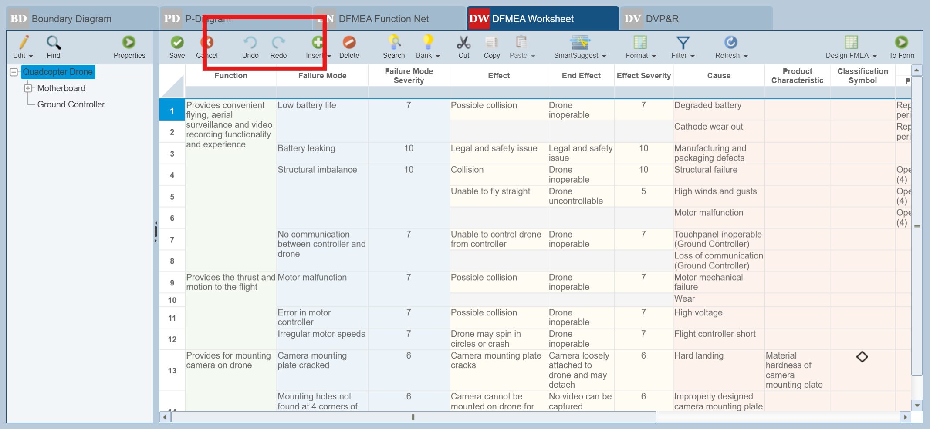Click the Failure Mode column header
This screenshot has width=930, height=429.
tap(322, 76)
